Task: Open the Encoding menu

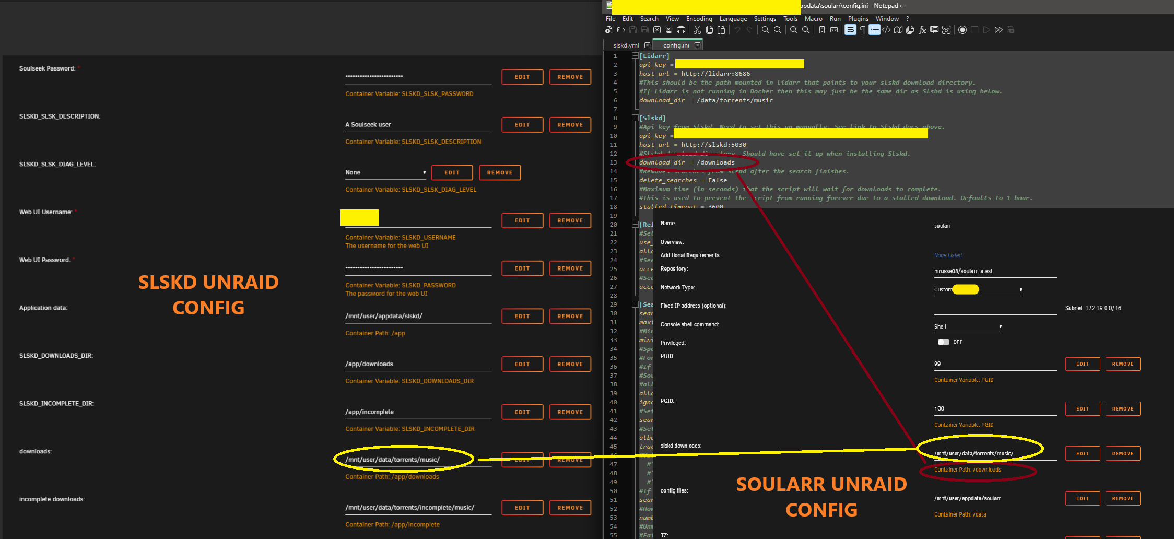Action: point(699,19)
